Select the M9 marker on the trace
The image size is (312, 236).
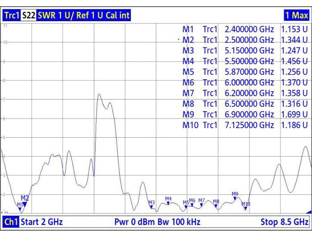235,198
